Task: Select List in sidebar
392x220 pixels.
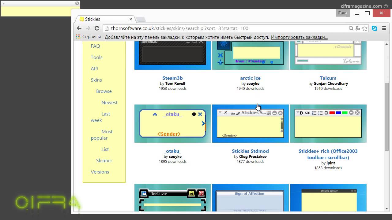Action: (x=105, y=149)
